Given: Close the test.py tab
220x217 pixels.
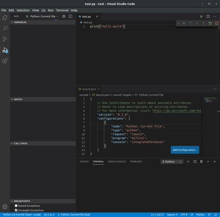Looking at the screenshot, I should [x=97, y=16].
